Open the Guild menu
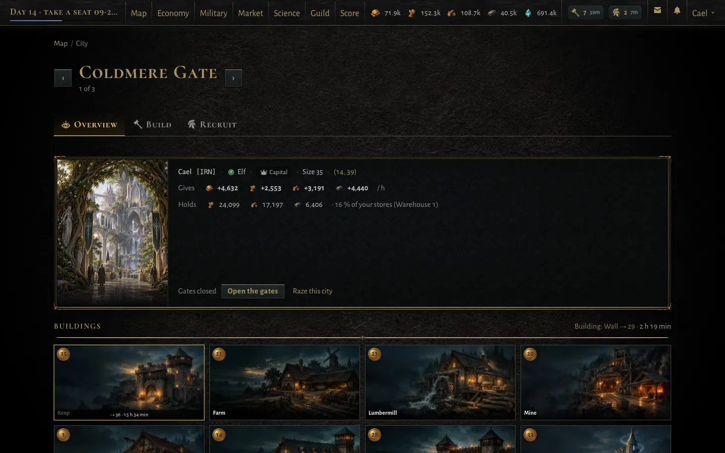This screenshot has height=453, width=725. pos(320,13)
